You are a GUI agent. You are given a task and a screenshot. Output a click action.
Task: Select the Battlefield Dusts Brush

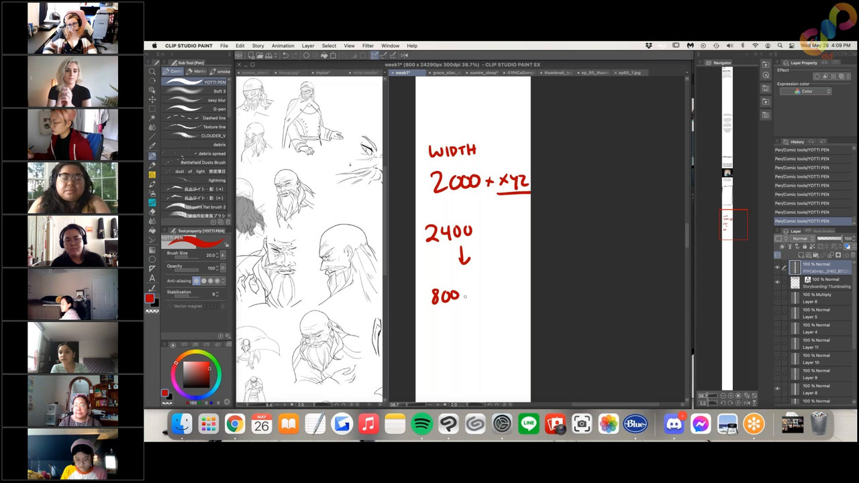pyautogui.click(x=195, y=162)
